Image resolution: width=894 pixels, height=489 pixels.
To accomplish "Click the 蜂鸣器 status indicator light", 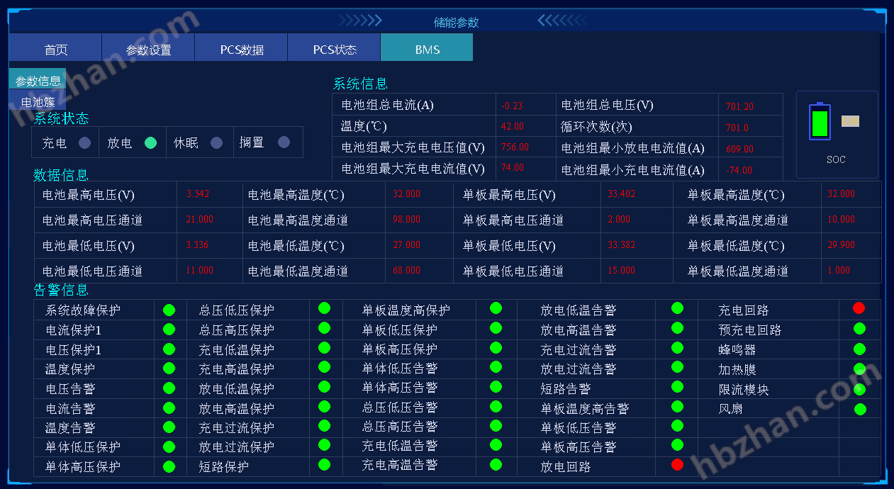I will click(859, 349).
